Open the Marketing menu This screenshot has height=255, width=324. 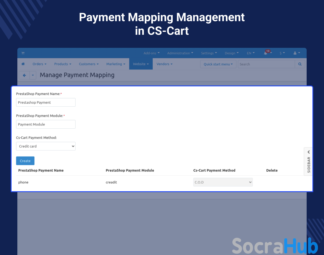(x=116, y=64)
